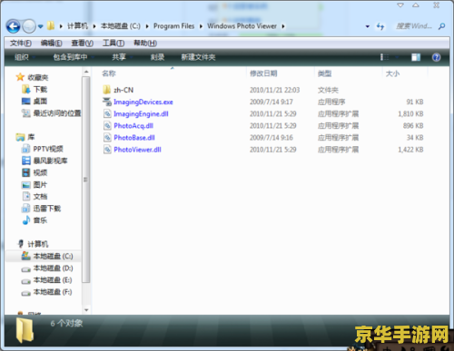The image size is (454, 351).
Task: Open the 包含到库中 toolbar dropdown
Action: pyautogui.click(x=74, y=57)
